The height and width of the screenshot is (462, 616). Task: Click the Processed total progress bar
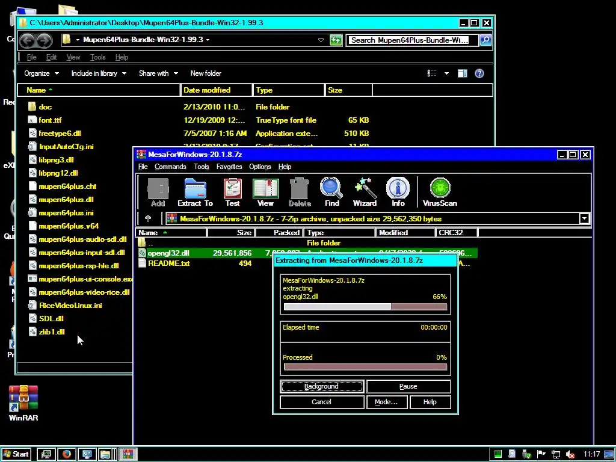(x=365, y=368)
